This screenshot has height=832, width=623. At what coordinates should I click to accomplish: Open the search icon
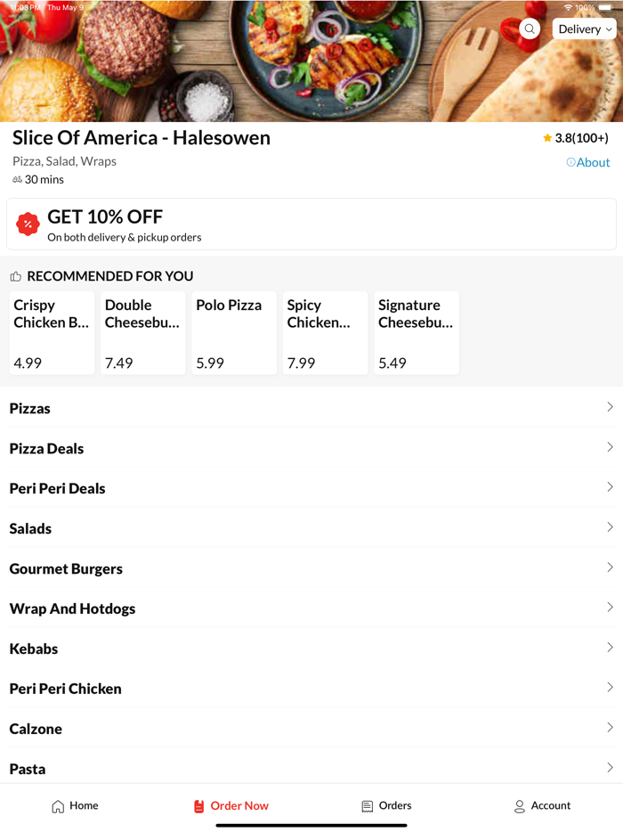tap(530, 29)
